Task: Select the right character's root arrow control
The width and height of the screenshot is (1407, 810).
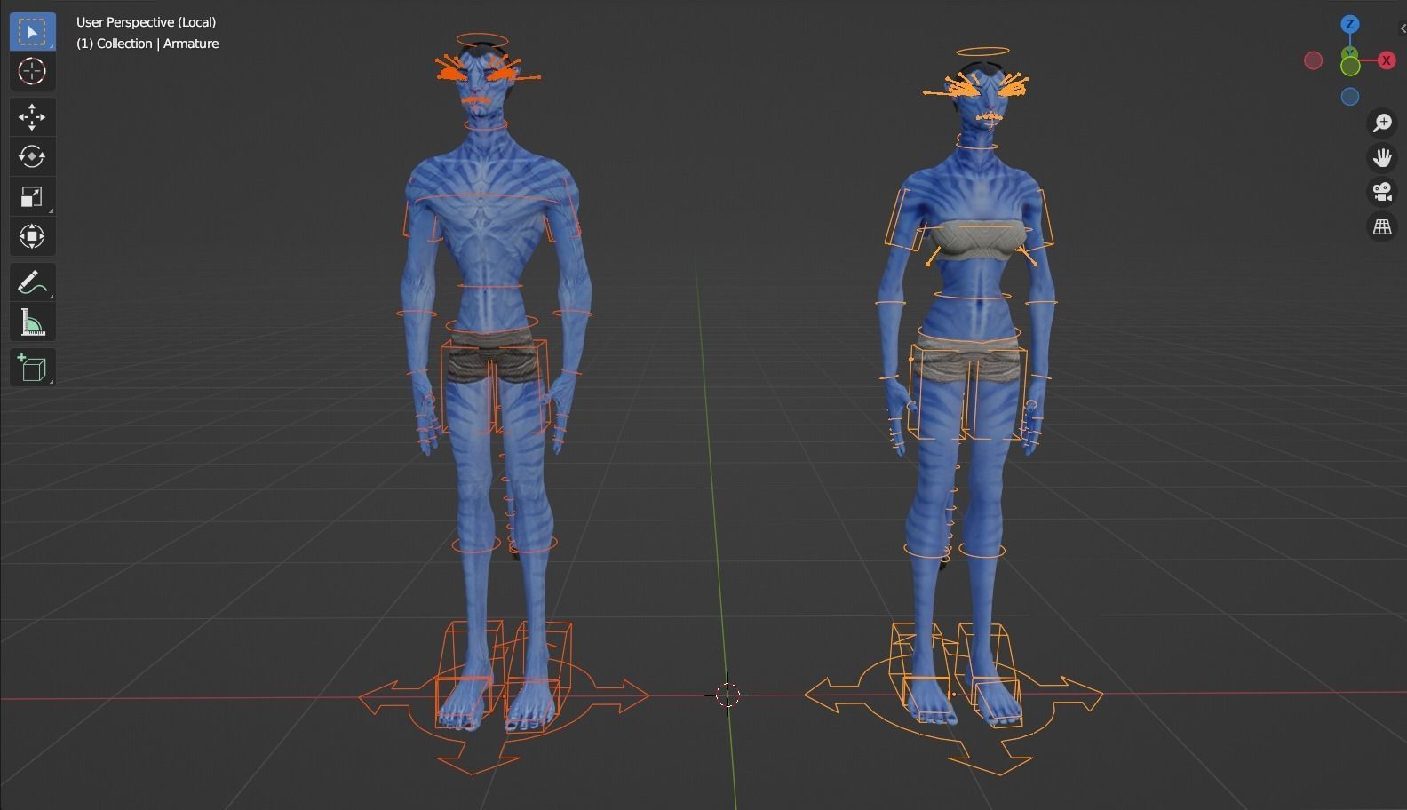Action: coord(954,711)
